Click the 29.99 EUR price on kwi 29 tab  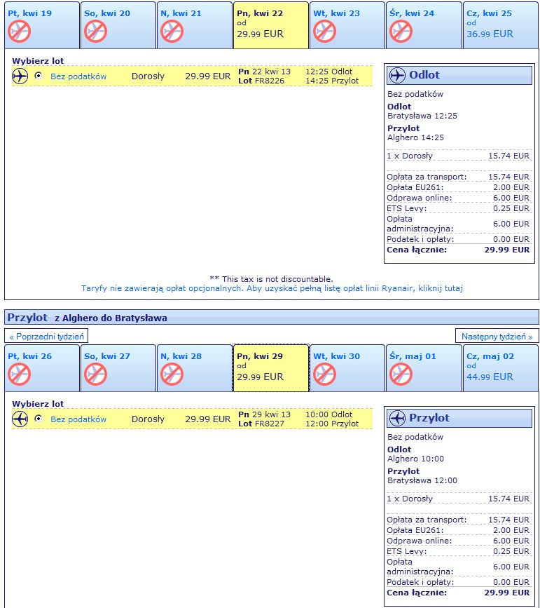pos(260,377)
